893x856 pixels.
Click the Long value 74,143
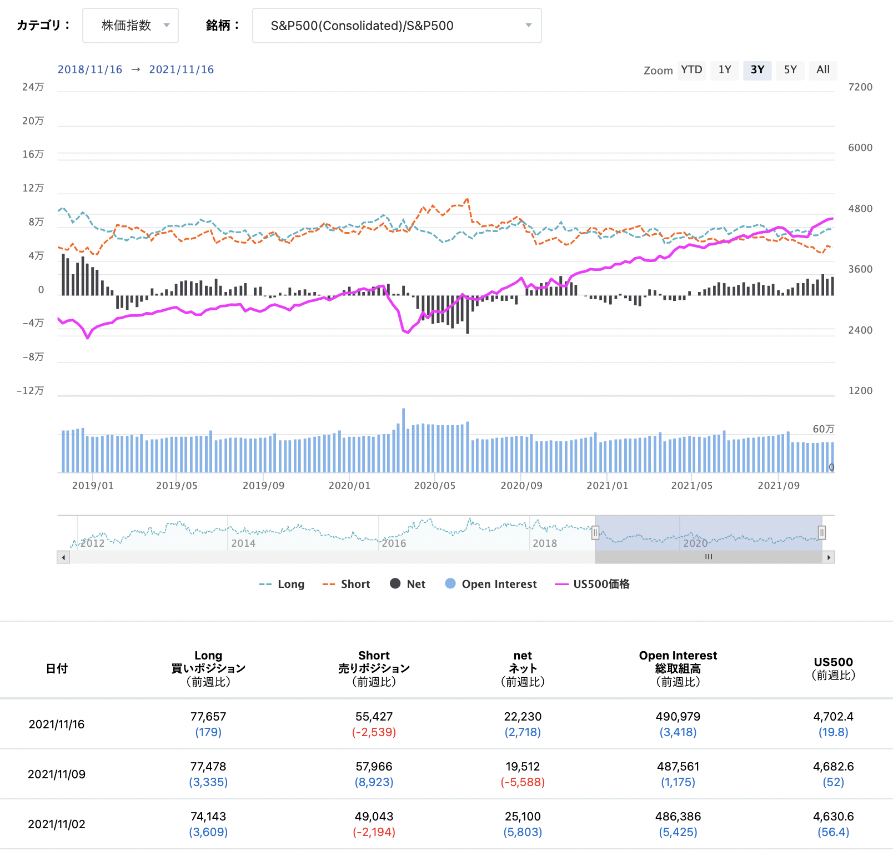point(208,817)
